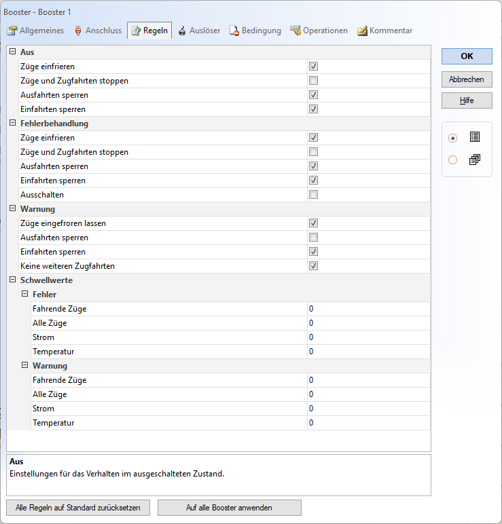Check the Ausschalten checkbox in Fehlerbehandlung
This screenshot has width=502, height=524.
pyautogui.click(x=313, y=195)
